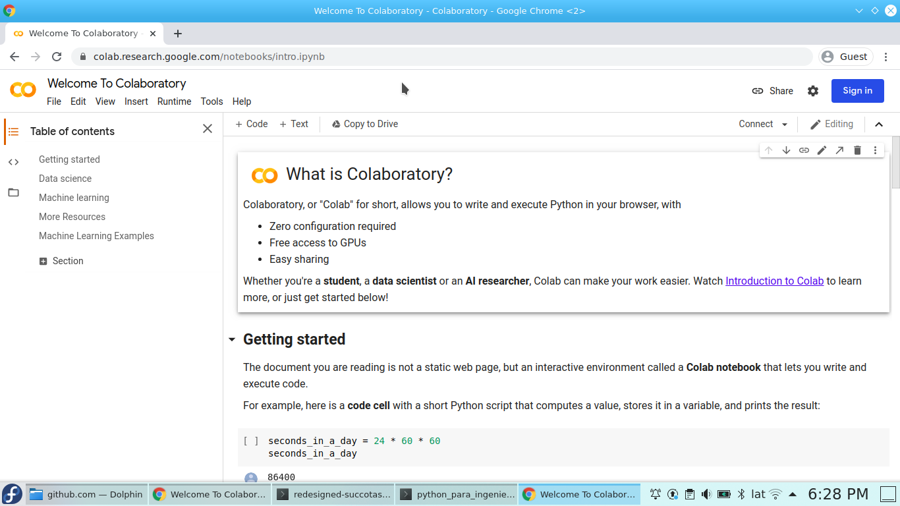Add a new Text cell
This screenshot has height=506, width=900.
click(294, 124)
